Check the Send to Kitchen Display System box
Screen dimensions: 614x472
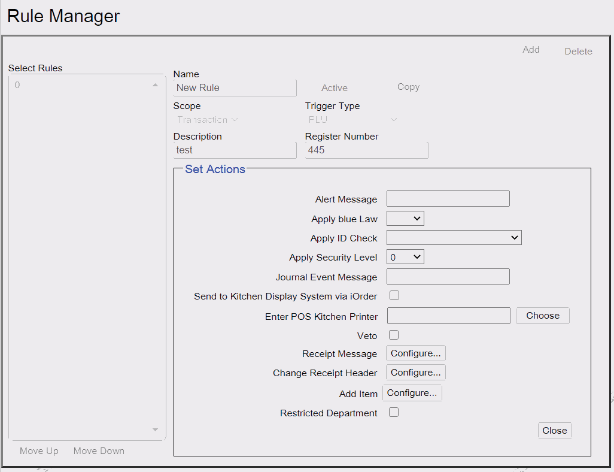(x=394, y=295)
